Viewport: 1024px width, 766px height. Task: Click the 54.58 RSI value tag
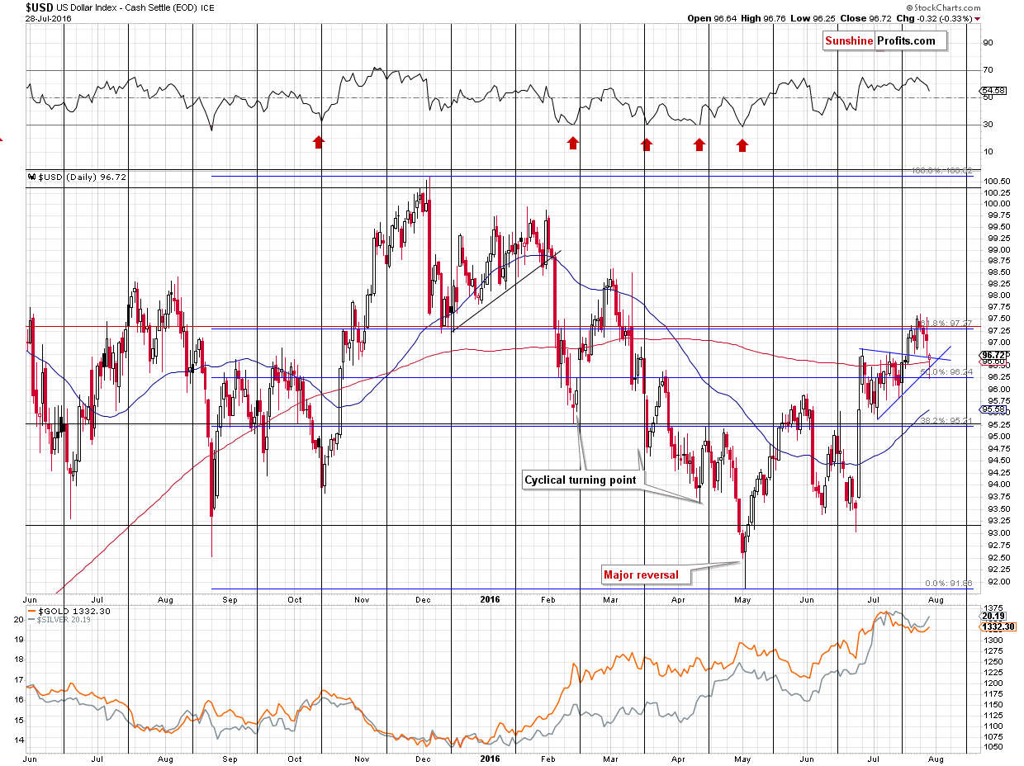[x=991, y=91]
